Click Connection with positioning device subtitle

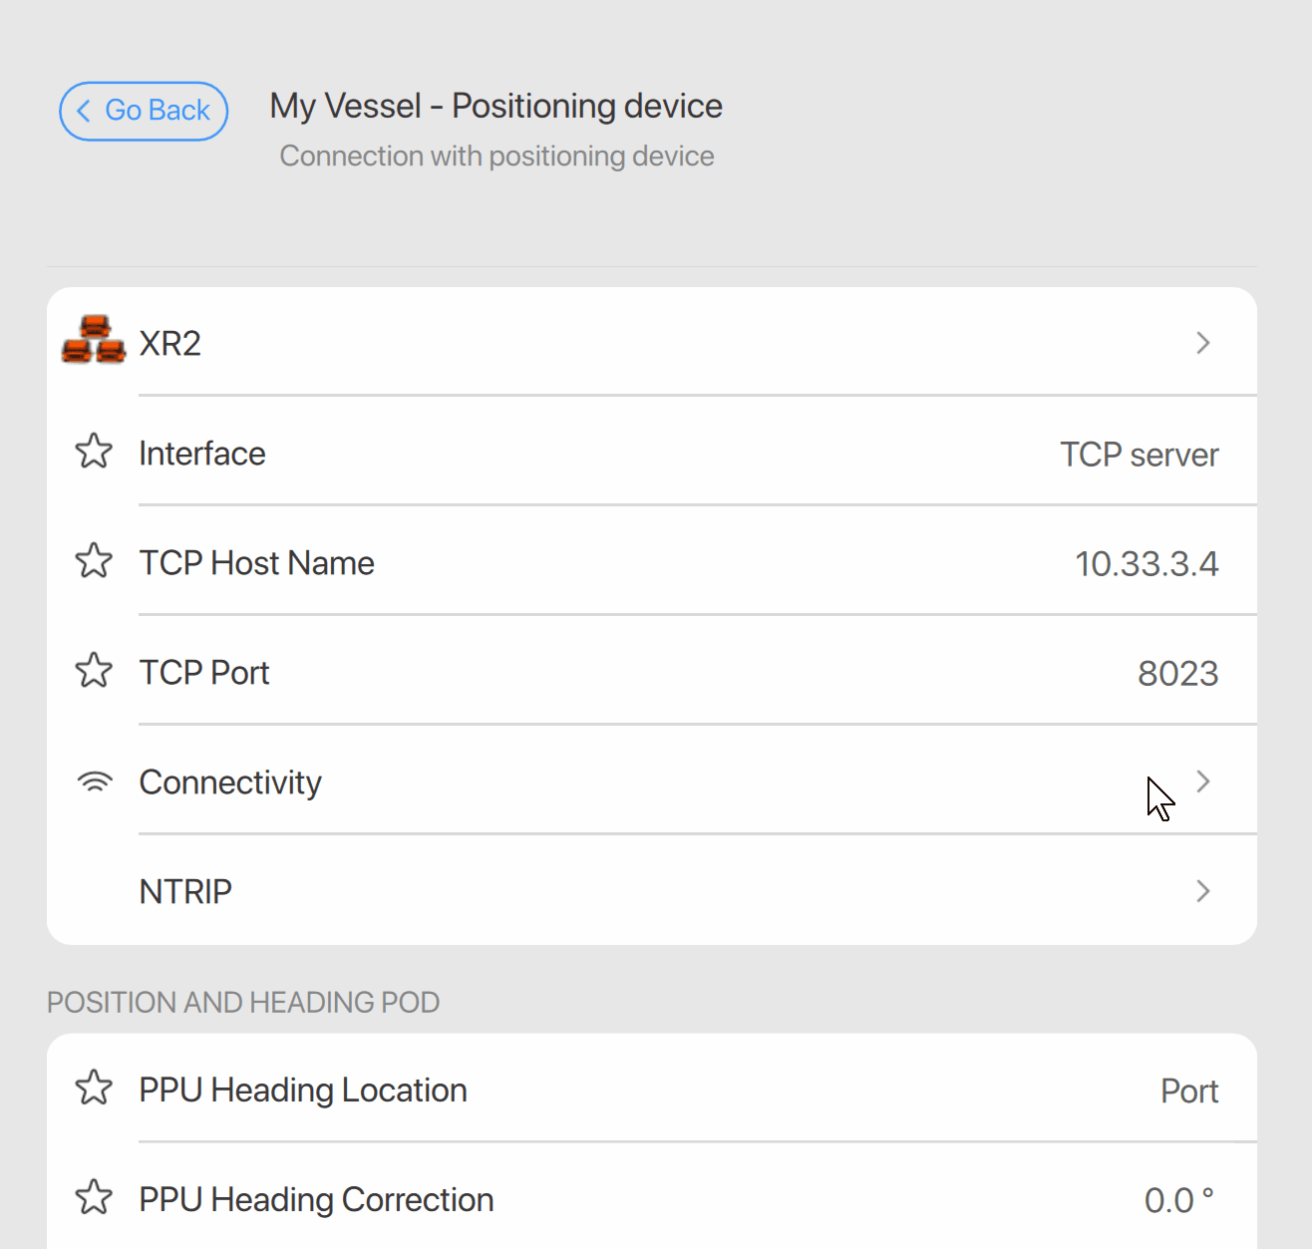pos(496,156)
